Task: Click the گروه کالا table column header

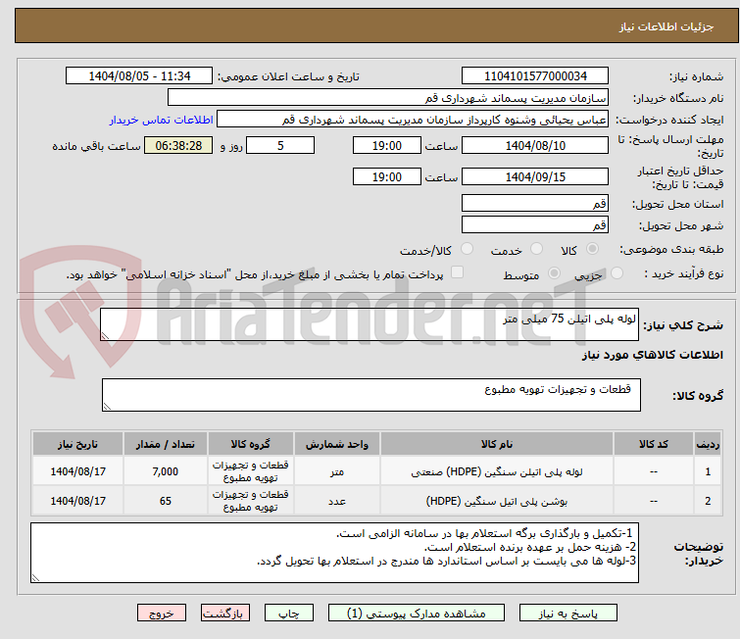Action: [251, 444]
